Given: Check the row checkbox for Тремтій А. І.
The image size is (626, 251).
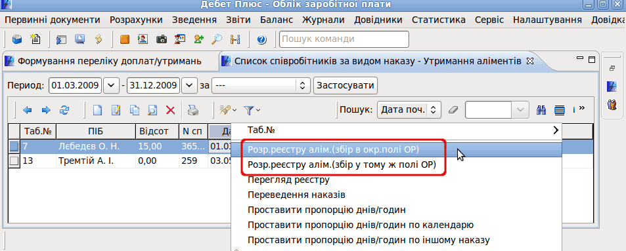Looking at the screenshot, I should coord(14,161).
